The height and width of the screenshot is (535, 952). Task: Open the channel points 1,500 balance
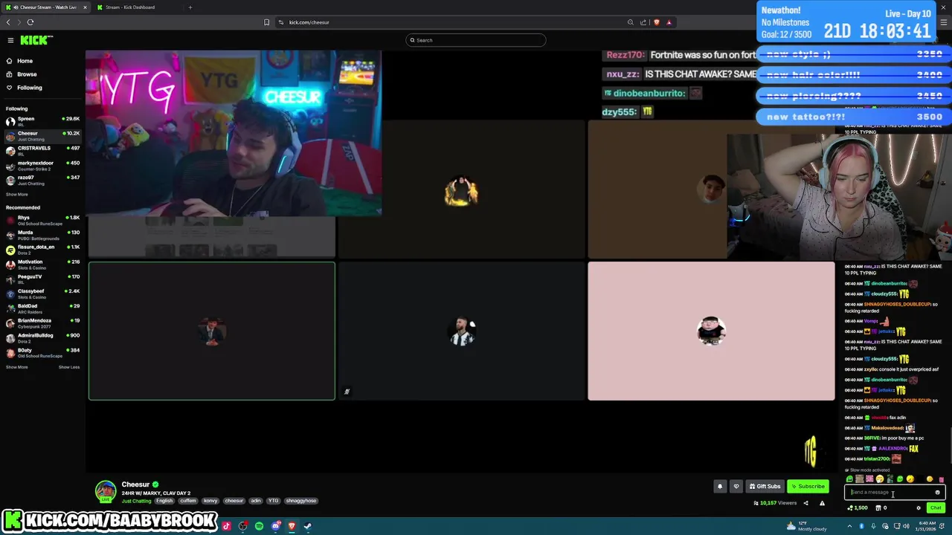click(858, 508)
